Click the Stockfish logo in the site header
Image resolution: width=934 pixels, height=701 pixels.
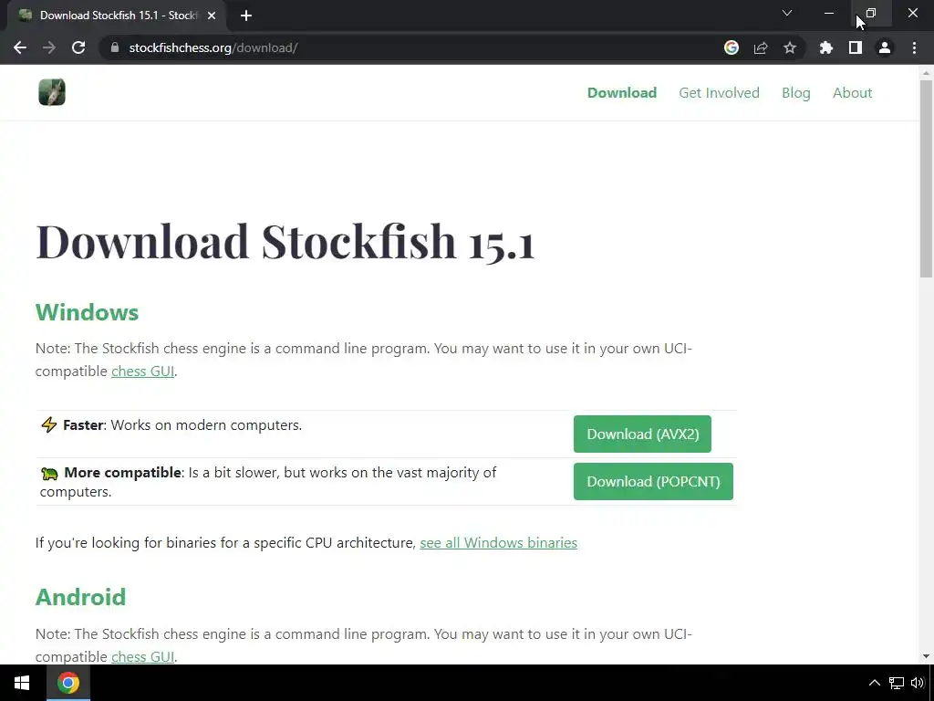pos(52,92)
